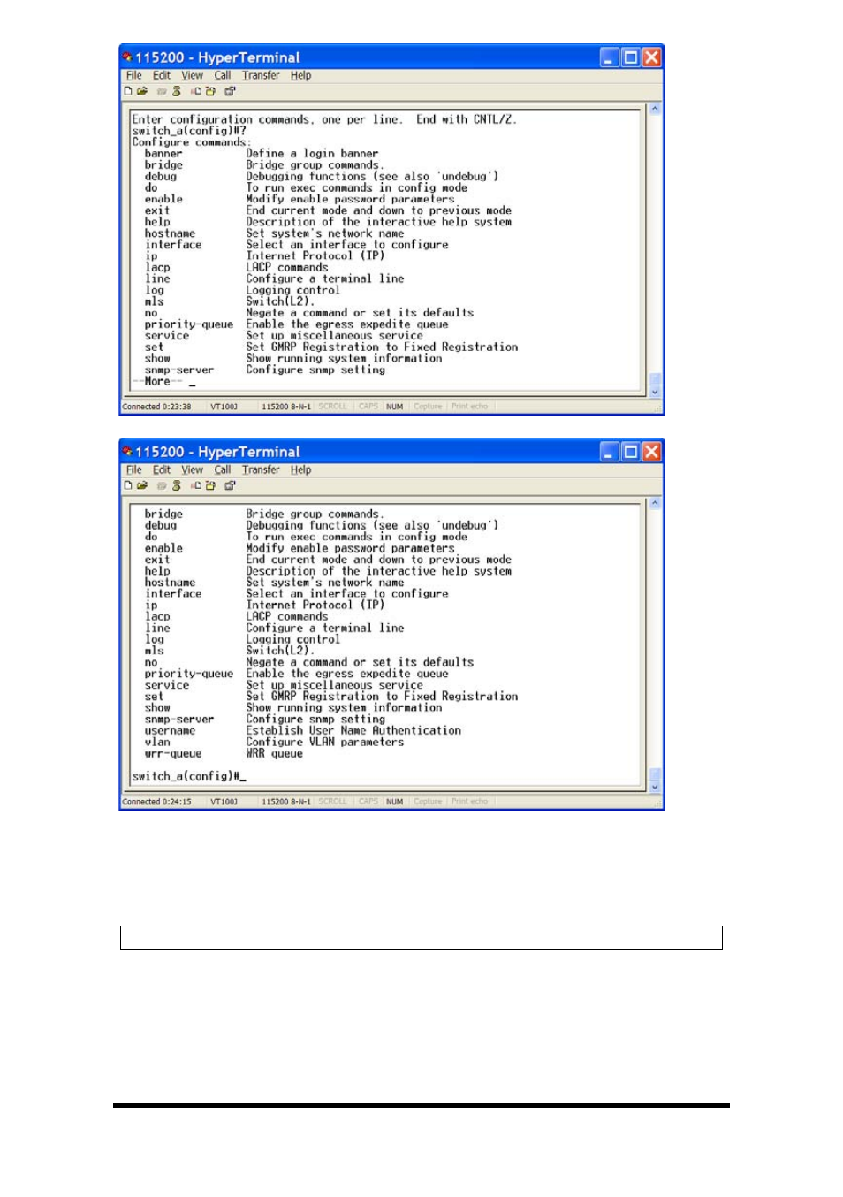The image size is (843, 1197).
Task: Open the View menu in the second window
Action: click(191, 469)
